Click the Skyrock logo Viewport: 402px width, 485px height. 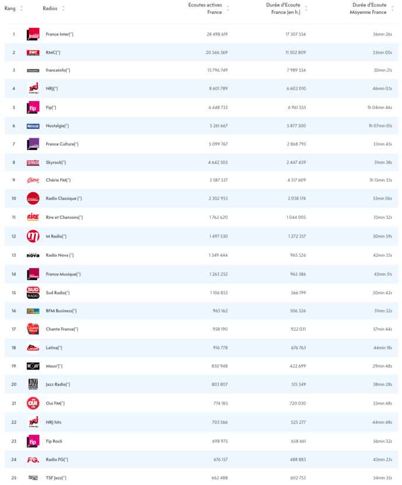tap(32, 162)
